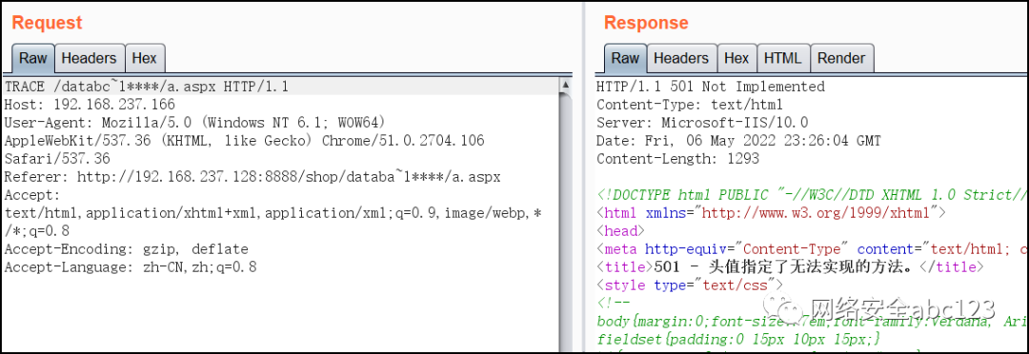Click the request pane scroll-up arrow
This screenshot has width=1029, height=354.
[x=565, y=85]
